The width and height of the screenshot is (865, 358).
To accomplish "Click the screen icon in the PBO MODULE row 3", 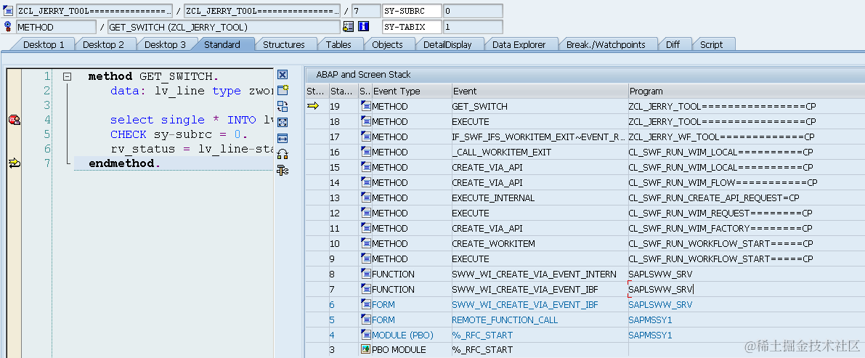I will coord(366,349).
